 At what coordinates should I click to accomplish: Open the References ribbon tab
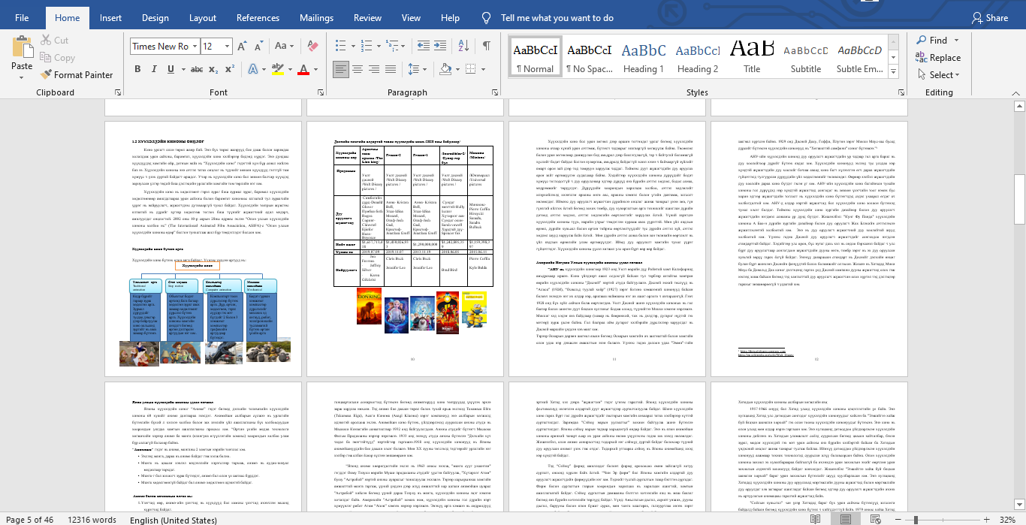(x=258, y=18)
